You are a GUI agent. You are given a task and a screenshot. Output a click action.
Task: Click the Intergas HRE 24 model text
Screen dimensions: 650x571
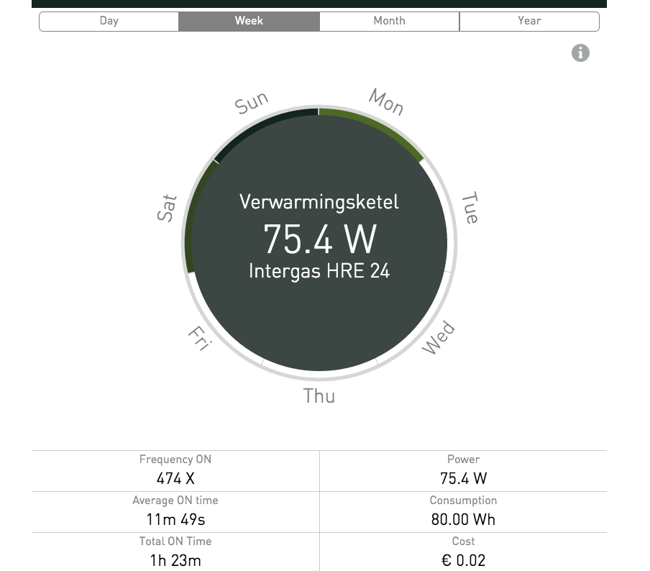[319, 271]
